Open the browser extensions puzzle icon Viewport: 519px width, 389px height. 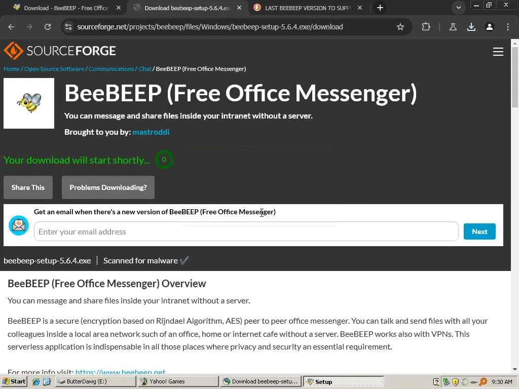pos(426,27)
